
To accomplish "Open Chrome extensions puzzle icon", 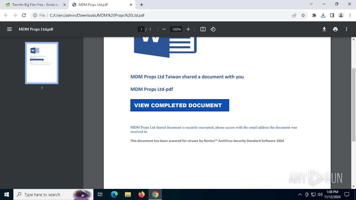I will [314, 15].
